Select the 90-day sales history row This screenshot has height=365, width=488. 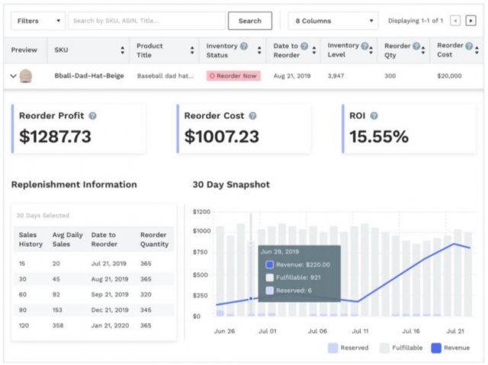pyautogui.click(x=94, y=310)
